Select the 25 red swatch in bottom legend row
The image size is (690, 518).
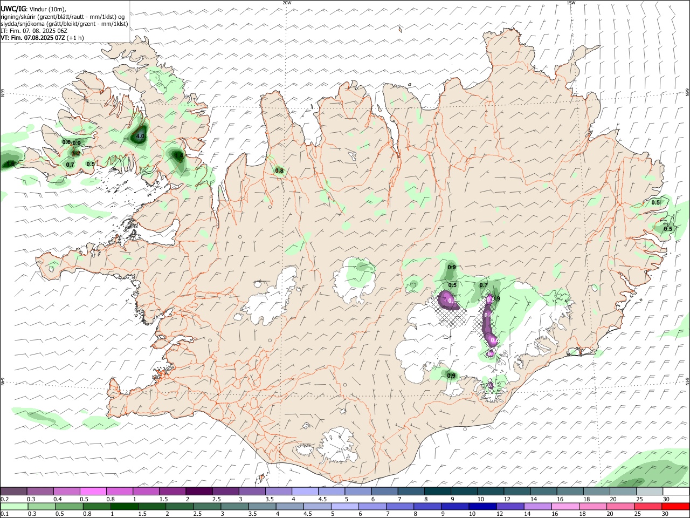pyautogui.click(x=648, y=507)
